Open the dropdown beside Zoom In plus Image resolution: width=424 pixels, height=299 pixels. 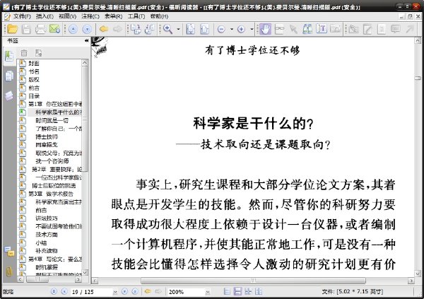point(252,29)
